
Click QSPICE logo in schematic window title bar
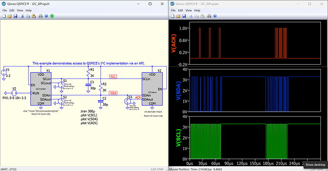pyautogui.click(x=4, y=4)
